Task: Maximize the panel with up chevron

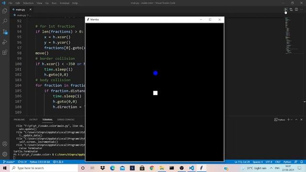Action: 296,119
